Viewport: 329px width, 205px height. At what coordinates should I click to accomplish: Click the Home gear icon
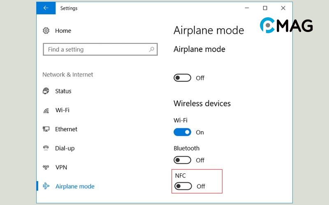click(46, 31)
